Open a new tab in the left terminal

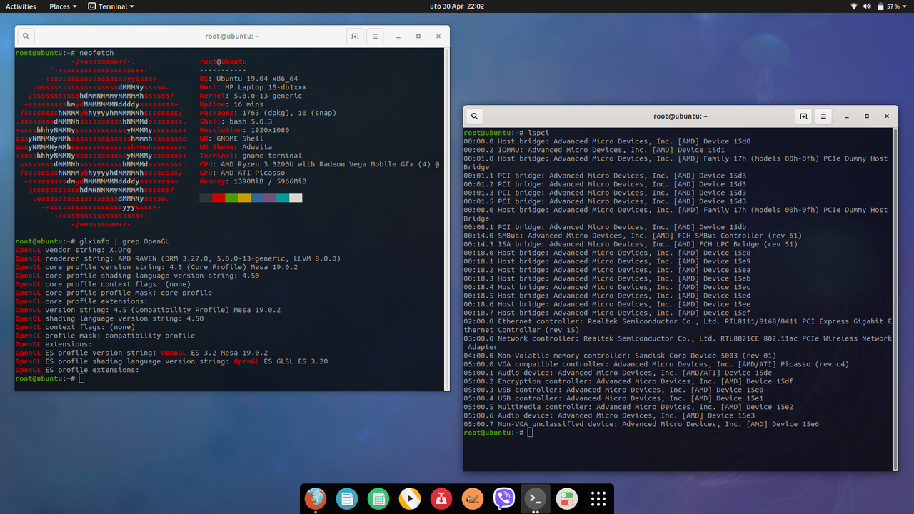click(x=355, y=36)
